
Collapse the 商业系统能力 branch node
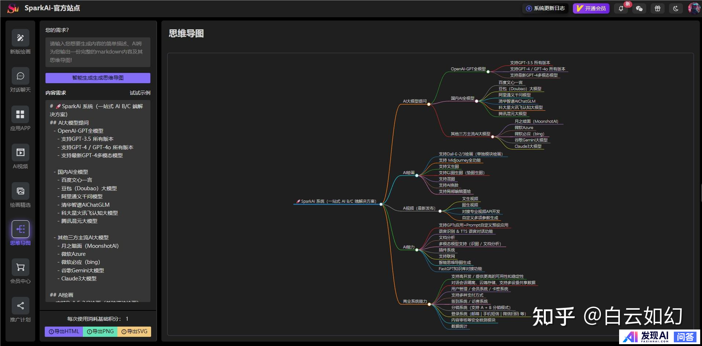click(429, 304)
